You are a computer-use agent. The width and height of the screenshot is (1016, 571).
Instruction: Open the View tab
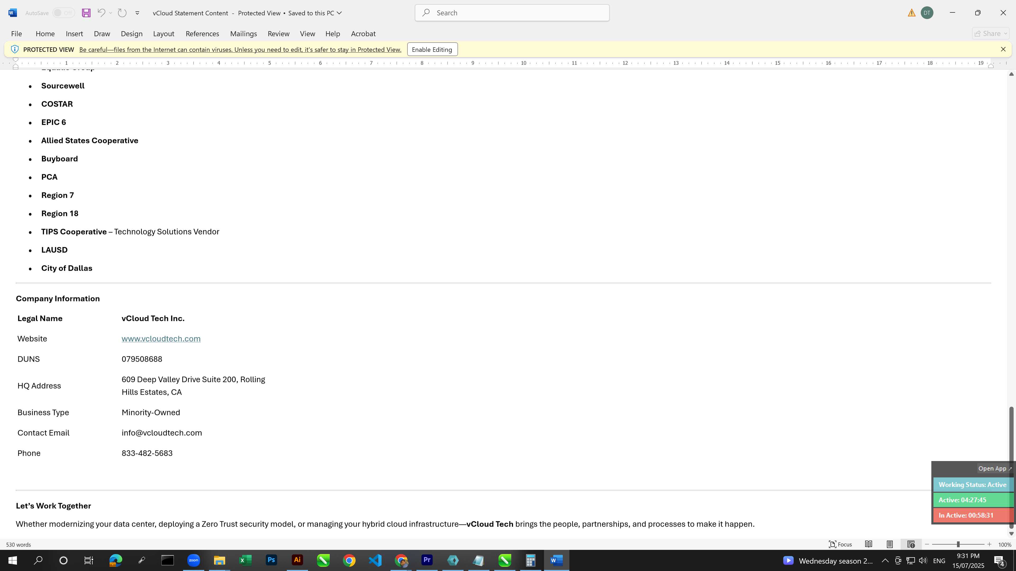click(x=307, y=34)
